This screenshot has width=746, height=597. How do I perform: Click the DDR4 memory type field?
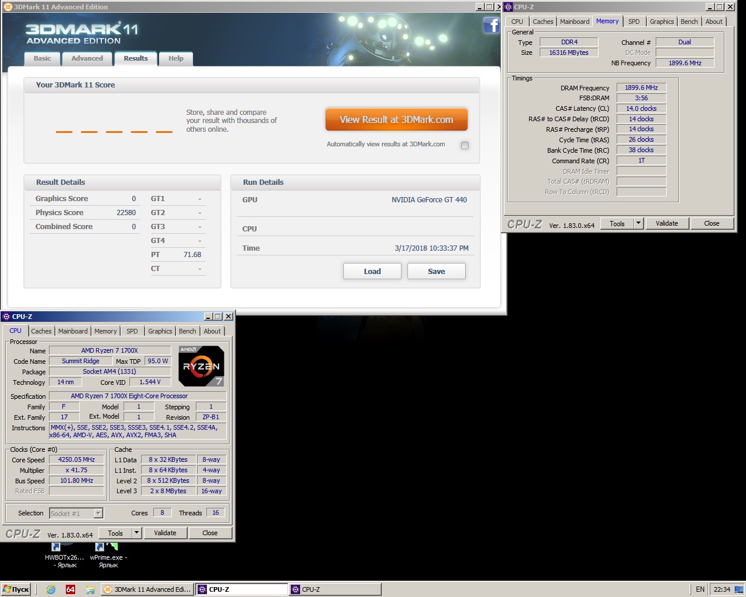point(569,42)
